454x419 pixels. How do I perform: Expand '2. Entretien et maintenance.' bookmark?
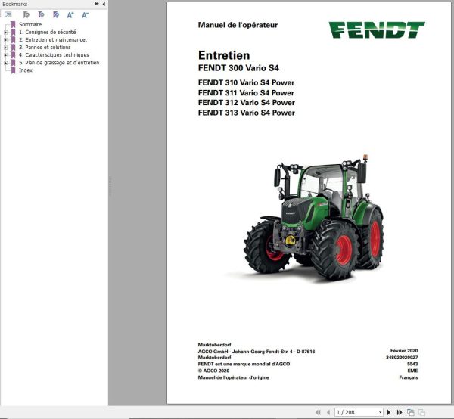6,40
